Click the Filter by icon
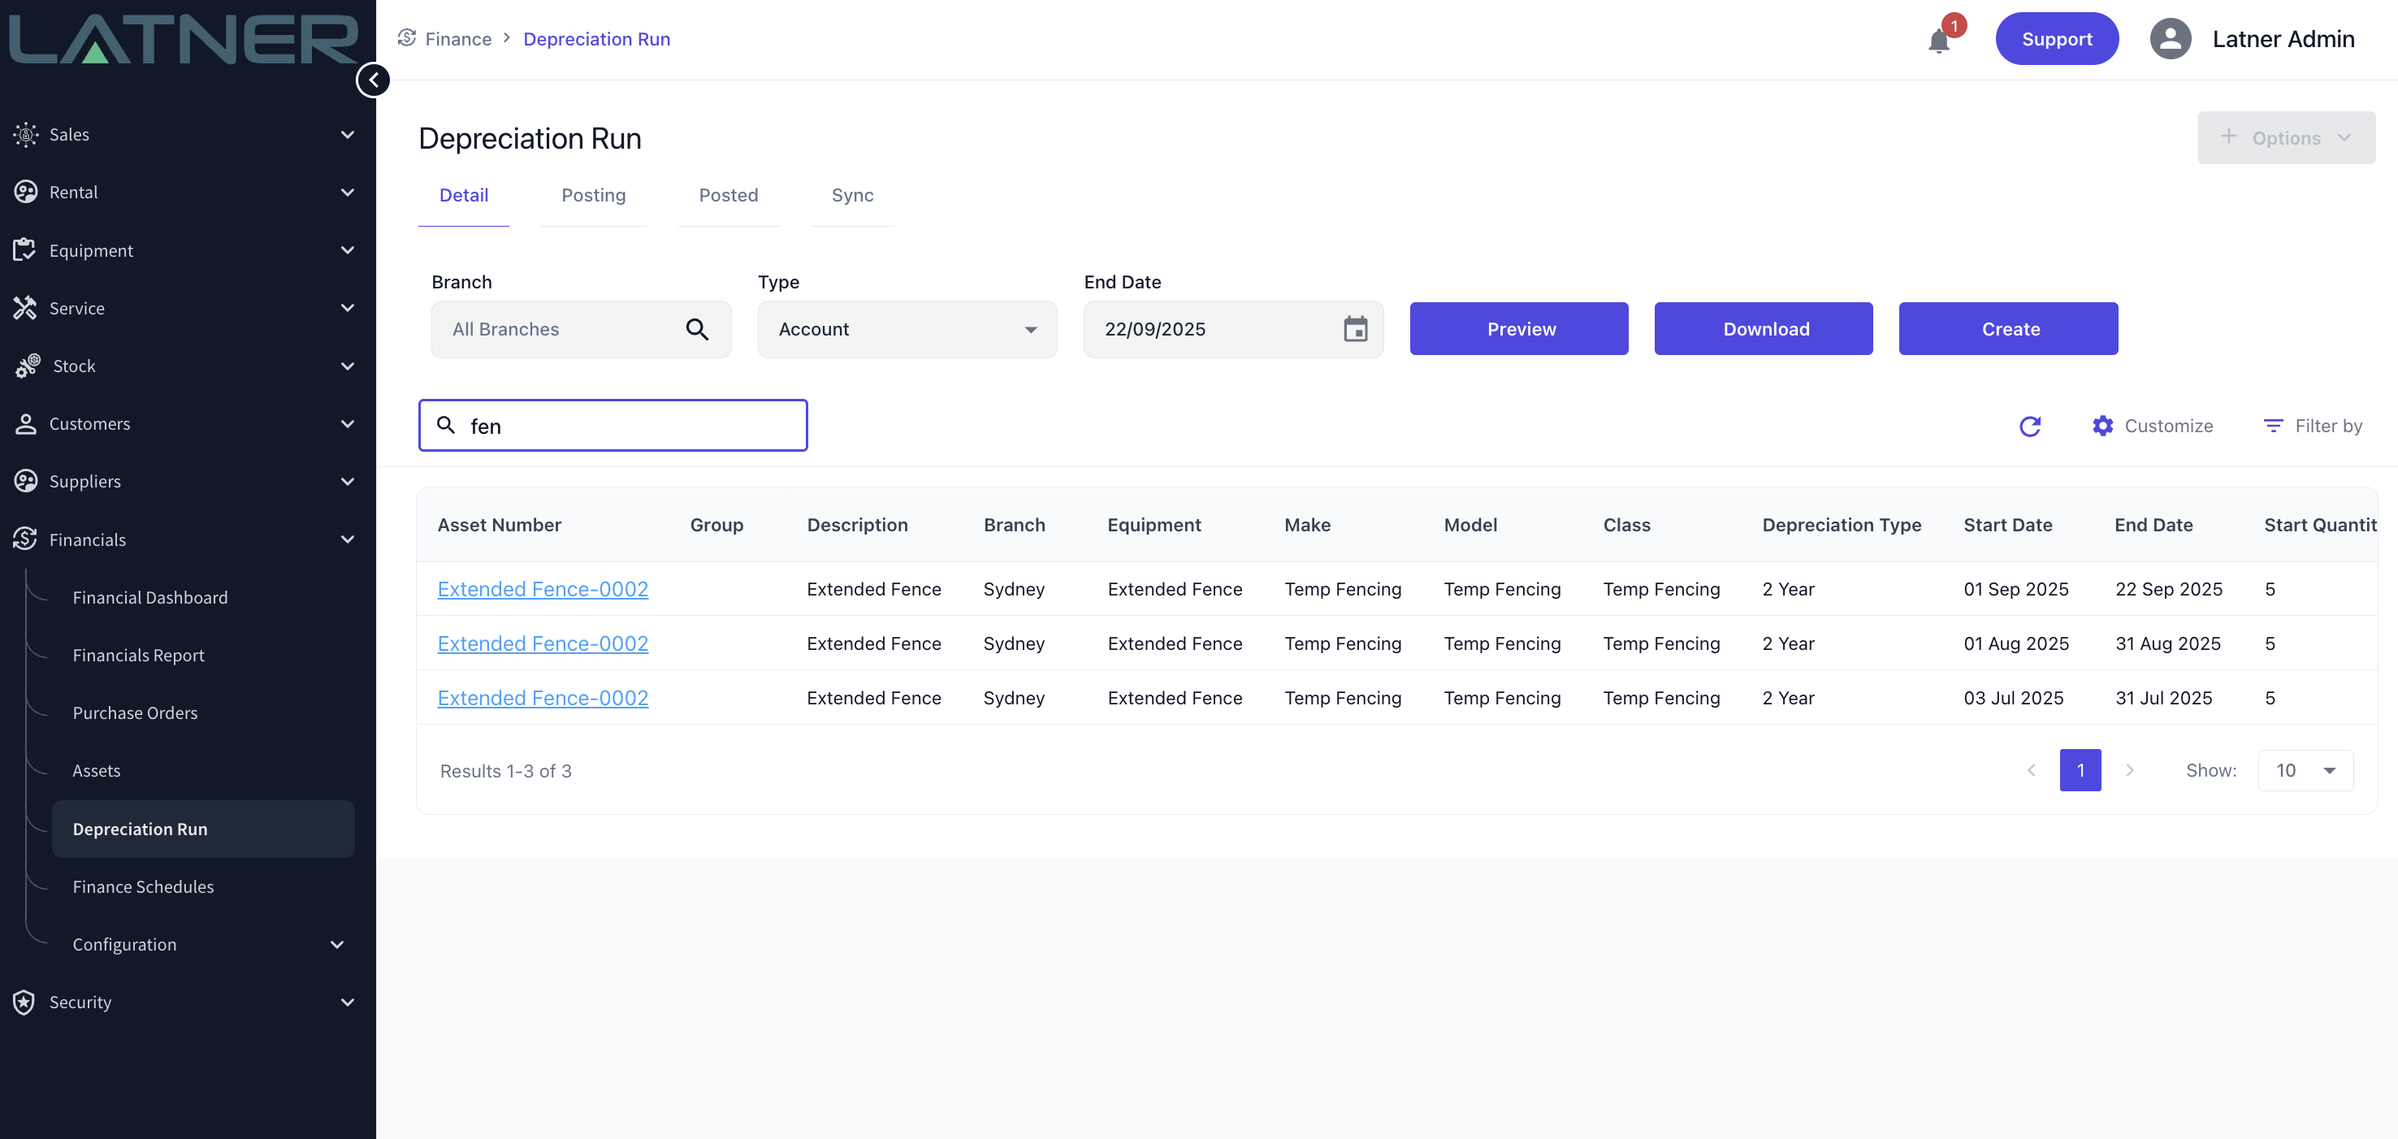This screenshot has width=2398, height=1139. 2272,426
